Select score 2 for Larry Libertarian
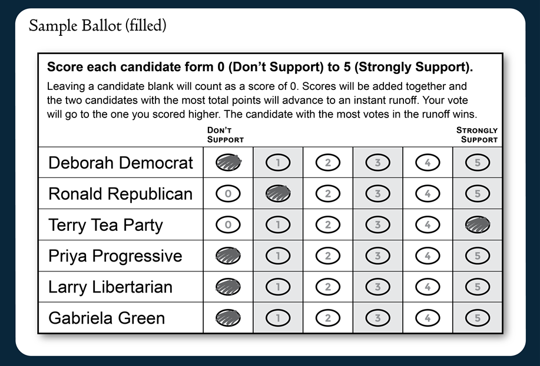The image size is (540, 366). click(327, 287)
